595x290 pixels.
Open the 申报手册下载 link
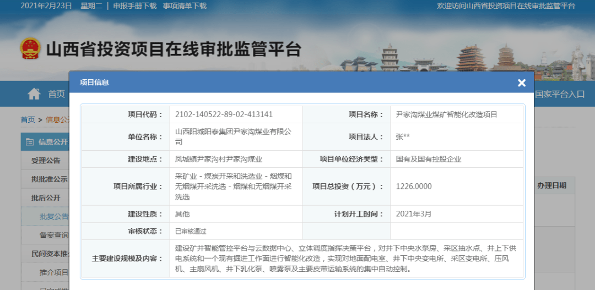click(134, 6)
